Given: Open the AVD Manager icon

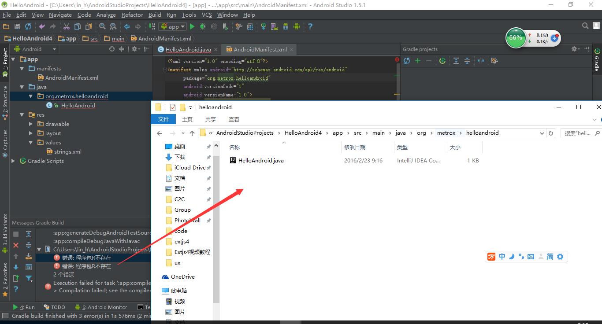Looking at the screenshot, I should [275, 26].
